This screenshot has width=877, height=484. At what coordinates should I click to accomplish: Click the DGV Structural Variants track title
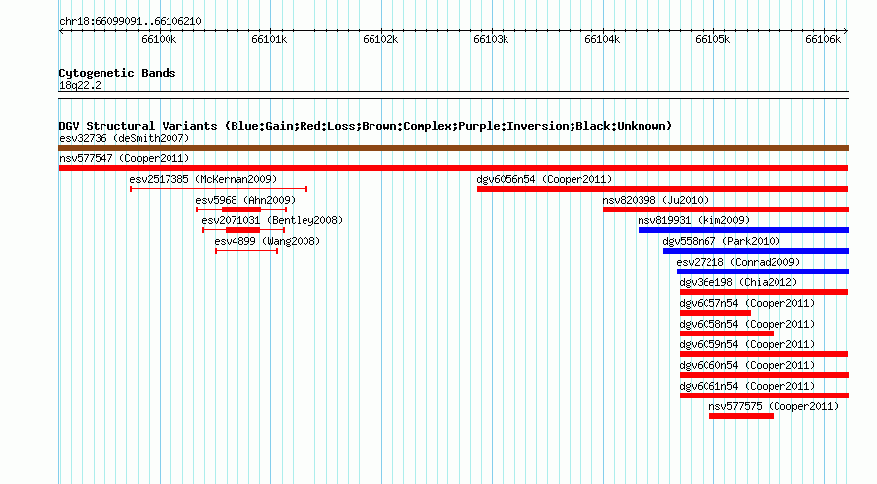point(366,126)
